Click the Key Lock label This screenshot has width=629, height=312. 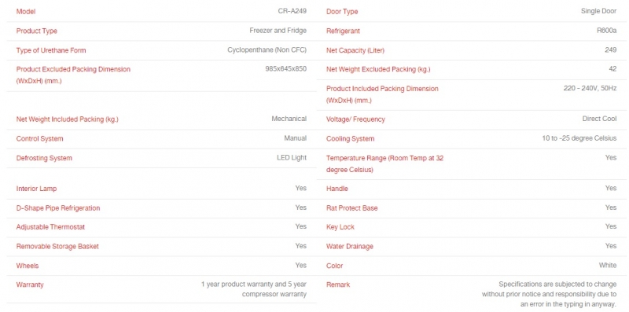pos(340,227)
